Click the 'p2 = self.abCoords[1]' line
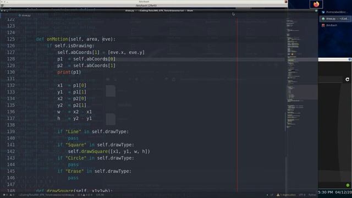The image size is (352, 198). 86,65
